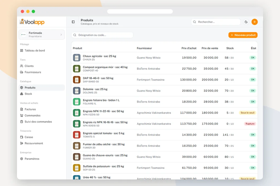Focus the Rechercher search box
The width and height of the screenshot is (280, 186).
(x=216, y=22)
